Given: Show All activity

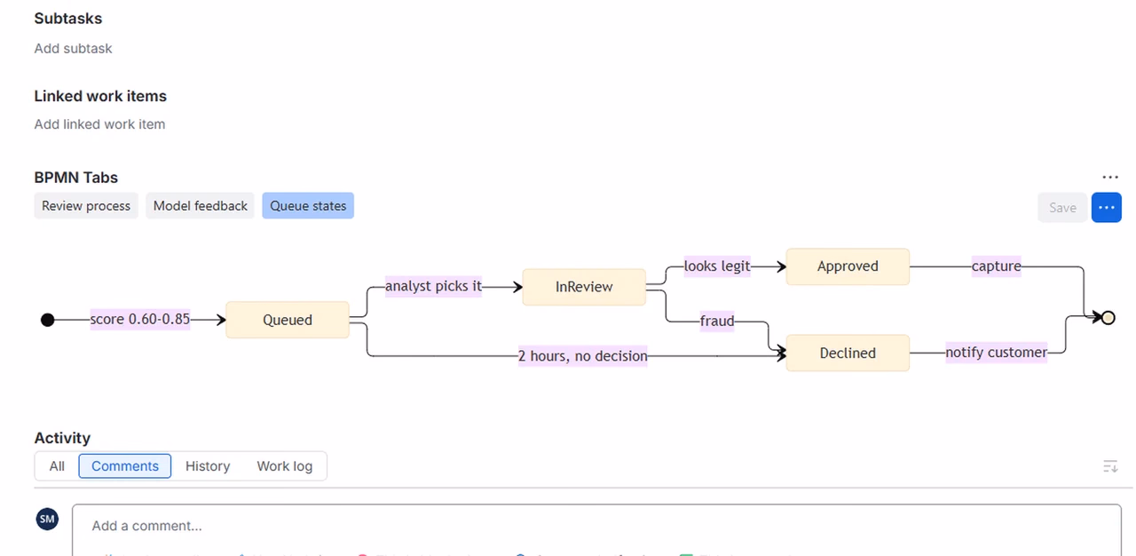Looking at the screenshot, I should click(57, 466).
